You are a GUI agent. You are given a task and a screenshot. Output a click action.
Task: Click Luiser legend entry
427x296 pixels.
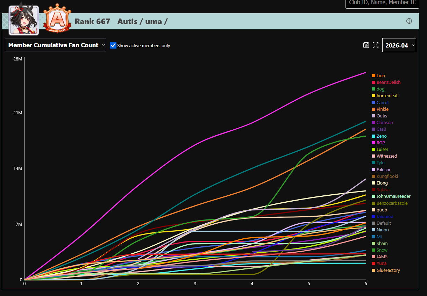click(x=380, y=149)
